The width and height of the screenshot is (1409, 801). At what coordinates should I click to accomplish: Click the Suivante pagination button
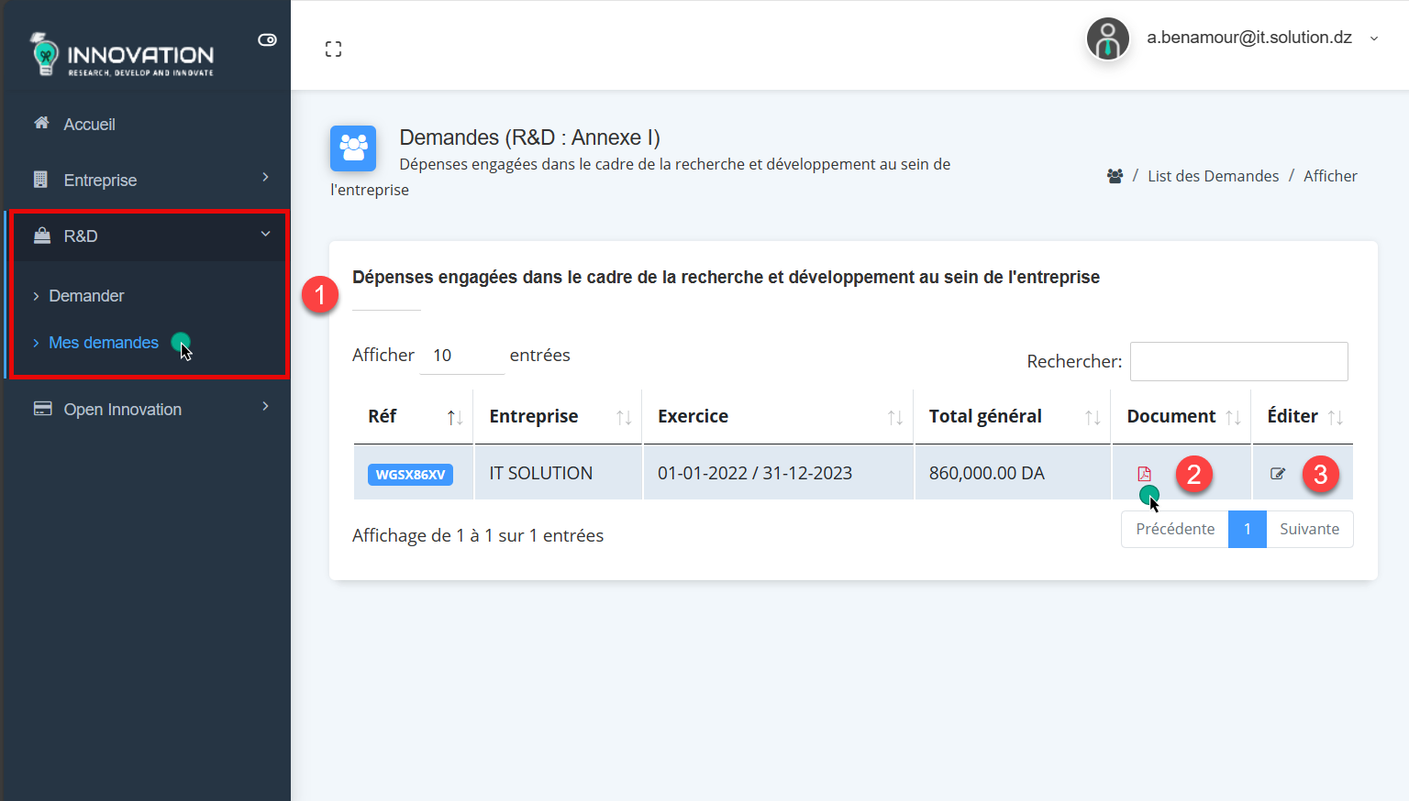pyautogui.click(x=1309, y=529)
